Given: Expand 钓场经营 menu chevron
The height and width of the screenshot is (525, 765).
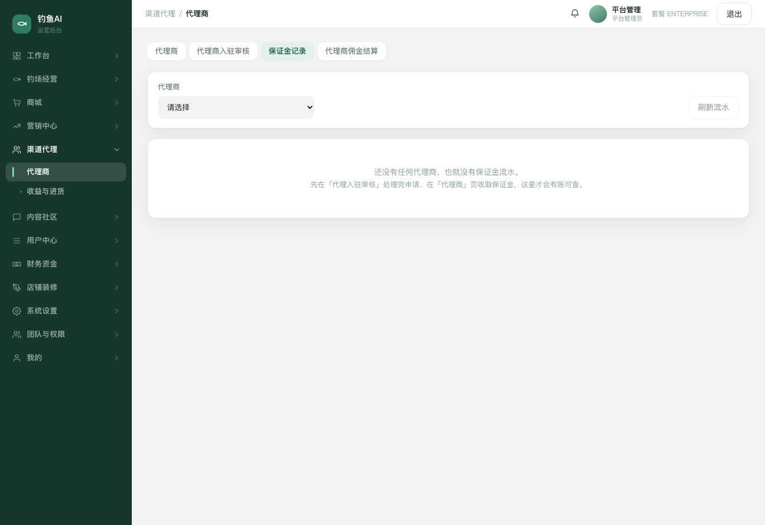Looking at the screenshot, I should click(x=117, y=79).
